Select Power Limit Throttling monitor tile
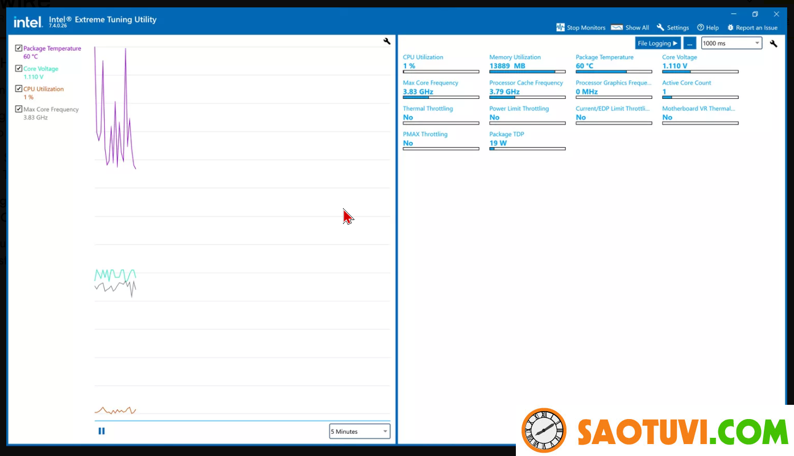This screenshot has height=456, width=794. tap(527, 115)
